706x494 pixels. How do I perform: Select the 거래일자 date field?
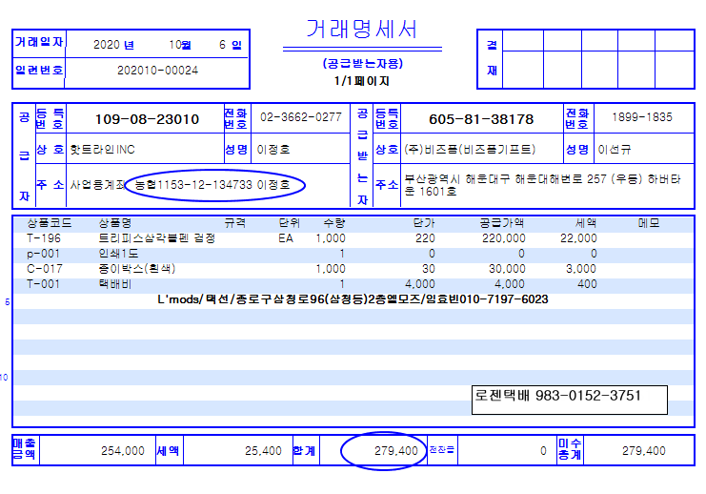(x=169, y=44)
